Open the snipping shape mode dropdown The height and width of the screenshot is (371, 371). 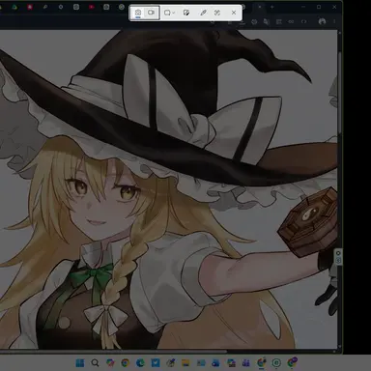169,13
